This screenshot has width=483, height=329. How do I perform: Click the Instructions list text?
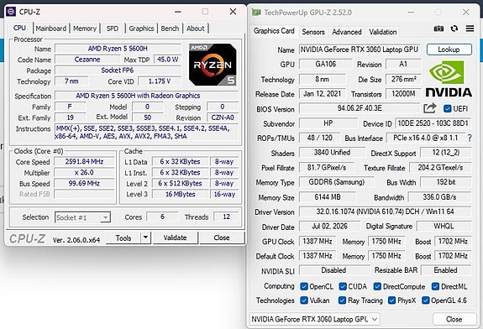(x=147, y=133)
